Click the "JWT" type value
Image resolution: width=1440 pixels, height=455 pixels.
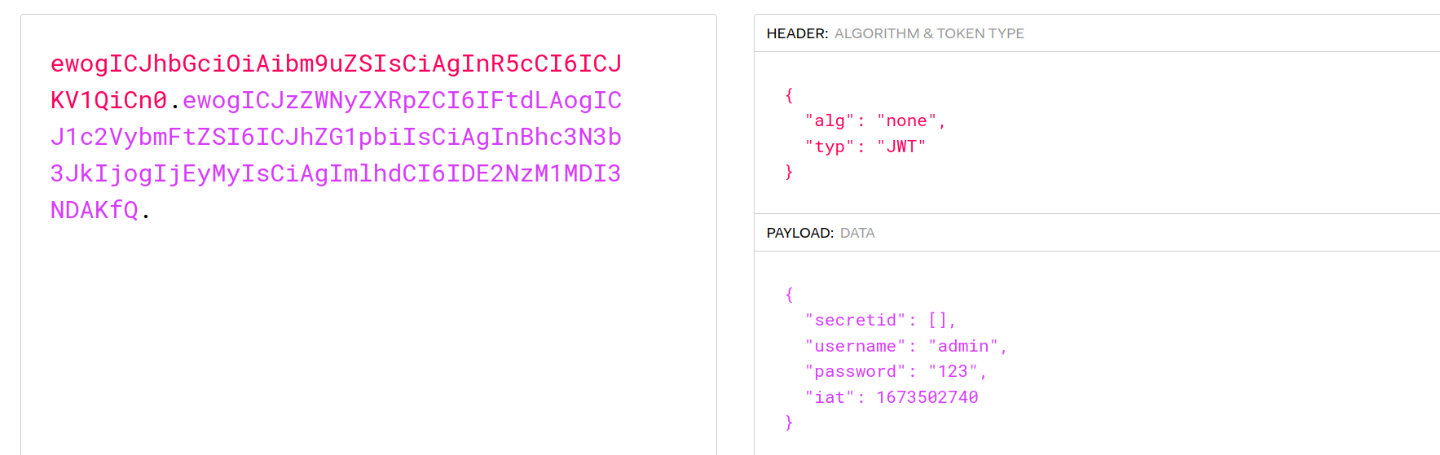(901, 147)
